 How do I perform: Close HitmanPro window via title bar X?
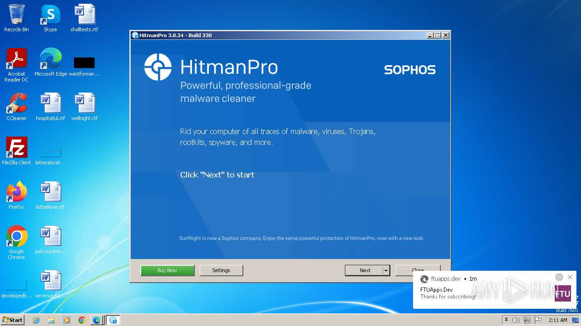[x=446, y=35]
